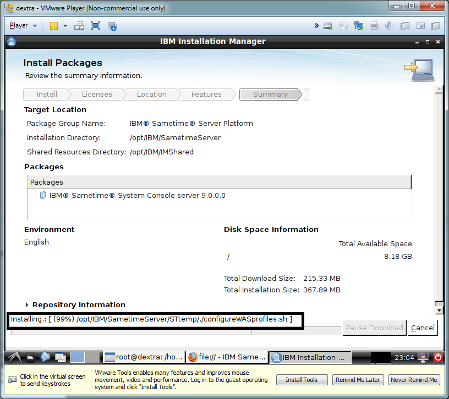Viewport: 449px width, 399px height.
Task: Go to the Summary wizard step
Action: point(270,95)
